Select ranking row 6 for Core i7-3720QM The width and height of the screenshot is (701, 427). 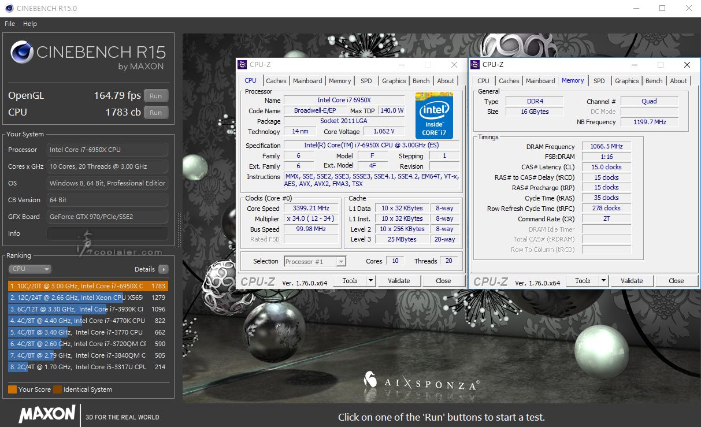88,344
